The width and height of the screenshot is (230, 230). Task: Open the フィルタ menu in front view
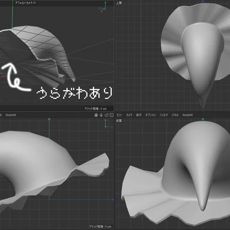click(163, 115)
